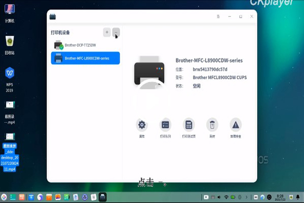
Task: Select the Brother-DCP-T725DW printer
Action: pos(85,45)
